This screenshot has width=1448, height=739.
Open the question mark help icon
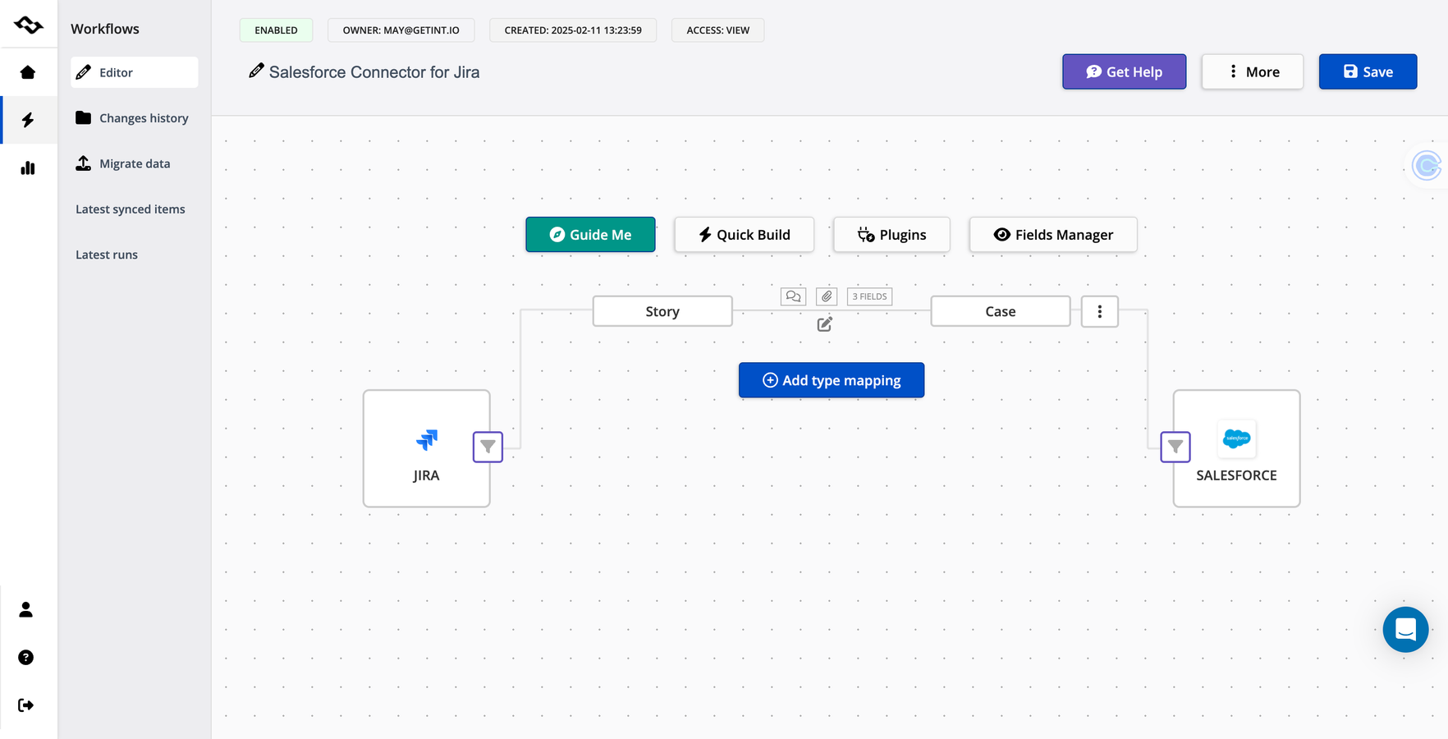click(x=26, y=657)
